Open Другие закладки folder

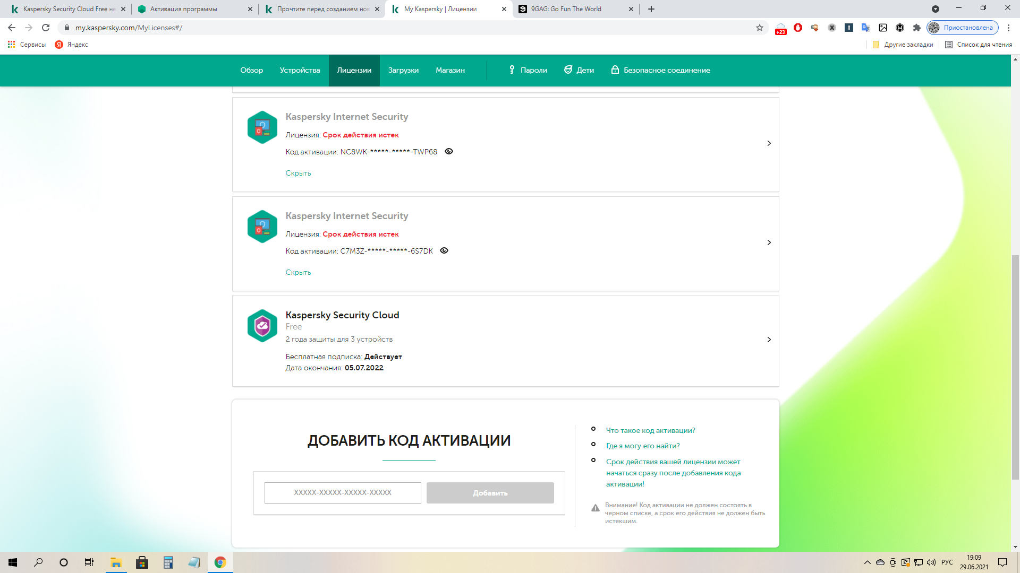903,45
